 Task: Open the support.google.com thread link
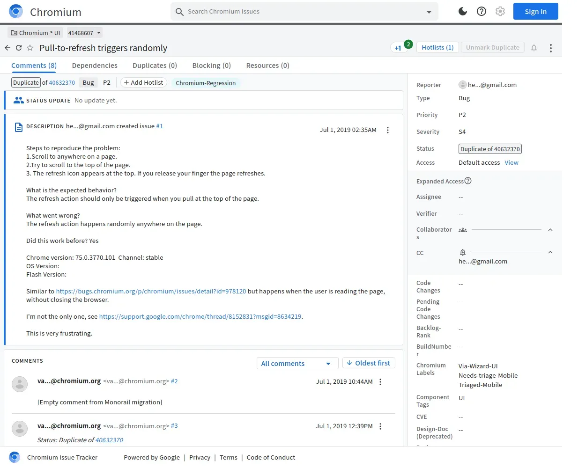[200, 316]
